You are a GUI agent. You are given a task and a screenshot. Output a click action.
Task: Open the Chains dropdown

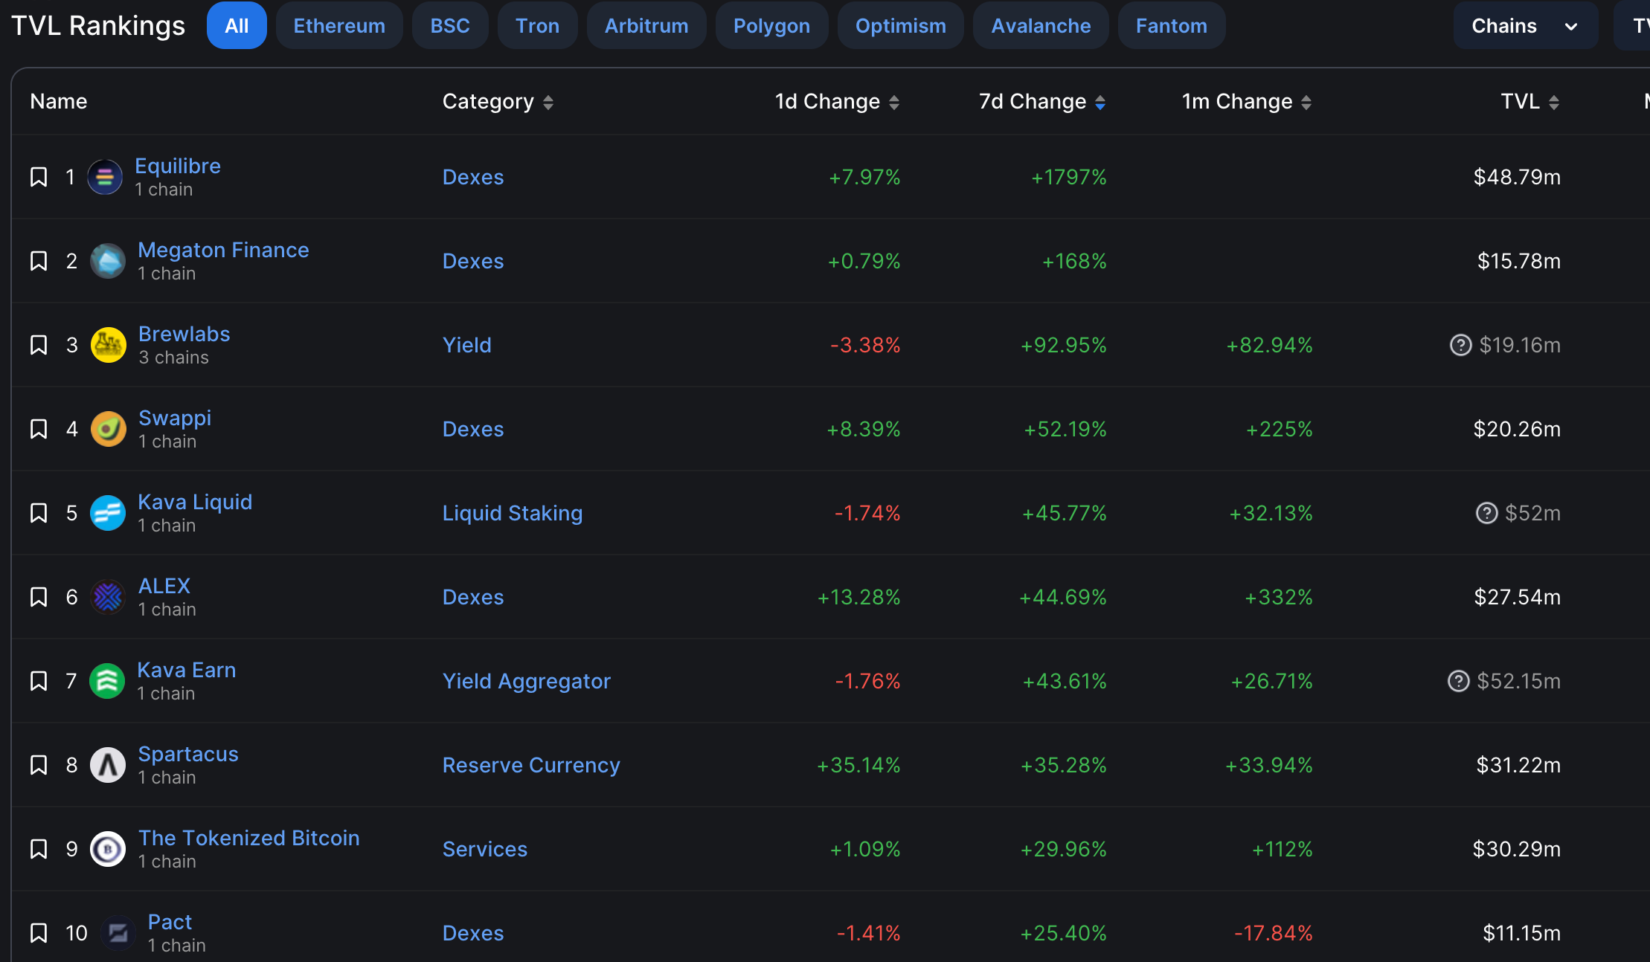[1524, 26]
